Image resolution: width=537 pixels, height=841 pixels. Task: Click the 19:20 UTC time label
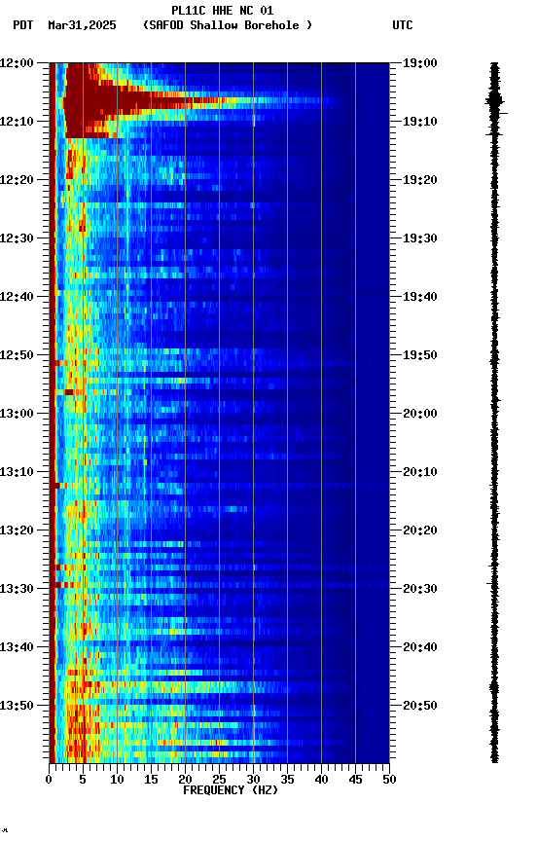pos(420,180)
